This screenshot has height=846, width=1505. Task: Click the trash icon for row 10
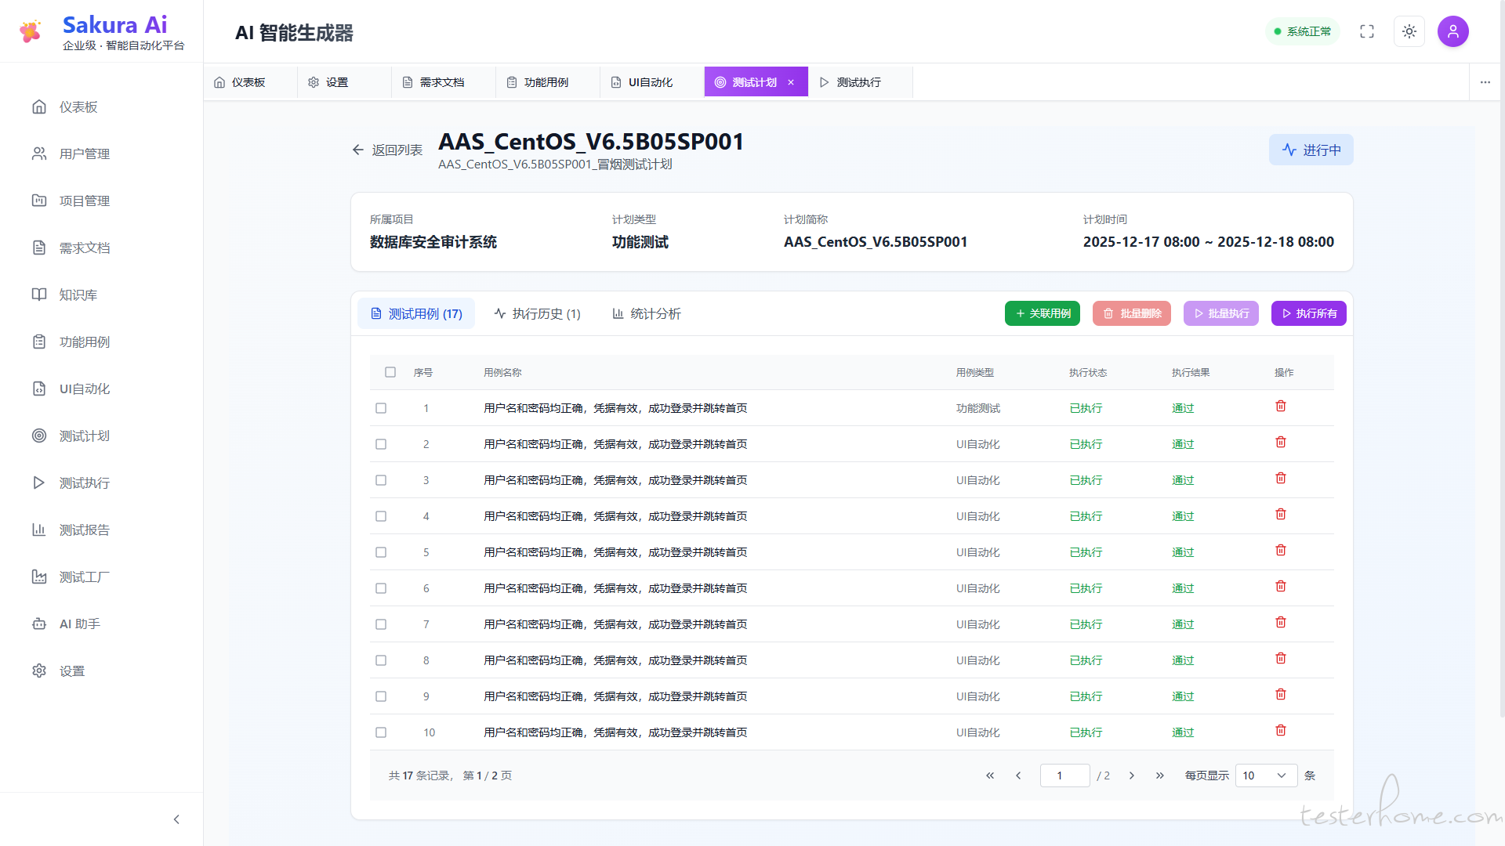coord(1281,731)
